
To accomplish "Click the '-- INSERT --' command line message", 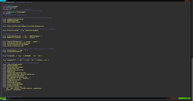I will (x=4, y=100).
